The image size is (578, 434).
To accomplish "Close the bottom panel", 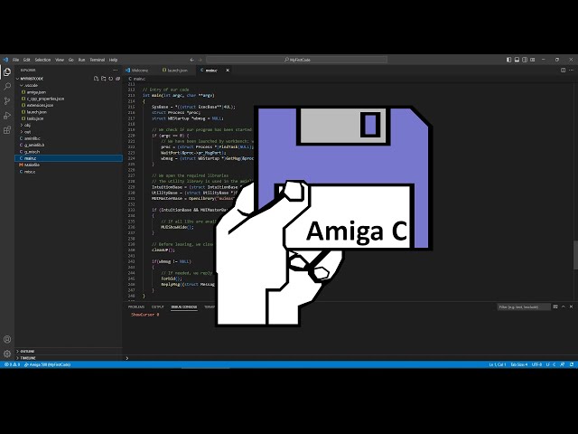I will point(571,307).
